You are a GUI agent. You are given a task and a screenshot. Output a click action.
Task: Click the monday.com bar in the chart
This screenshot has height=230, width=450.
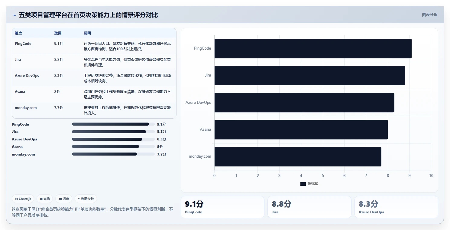(x=298, y=156)
